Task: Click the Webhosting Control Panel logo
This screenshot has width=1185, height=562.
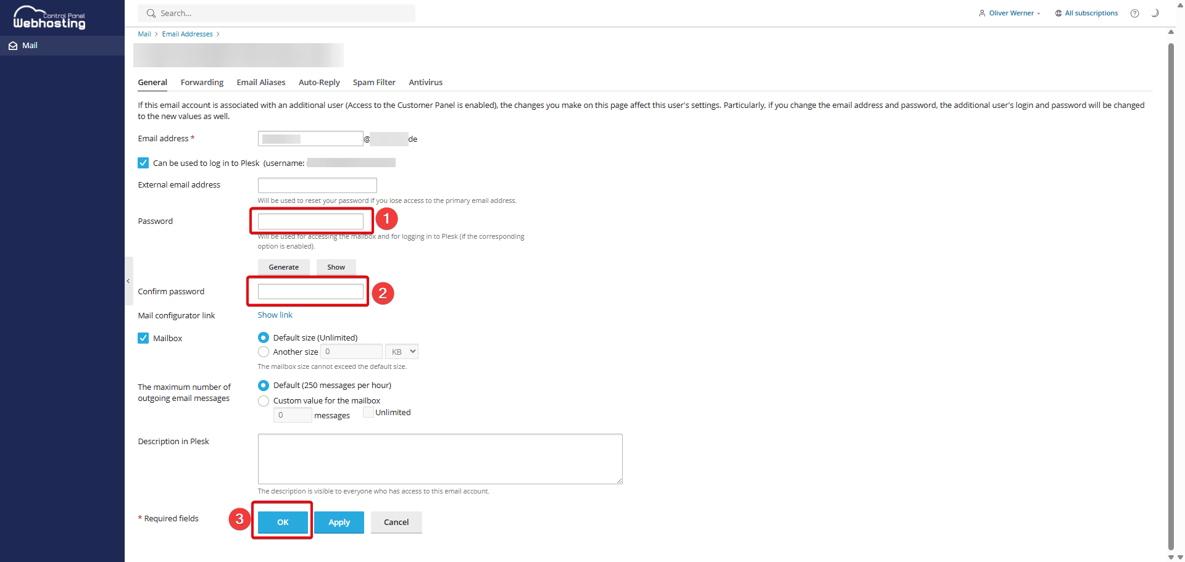Action: 48,17
